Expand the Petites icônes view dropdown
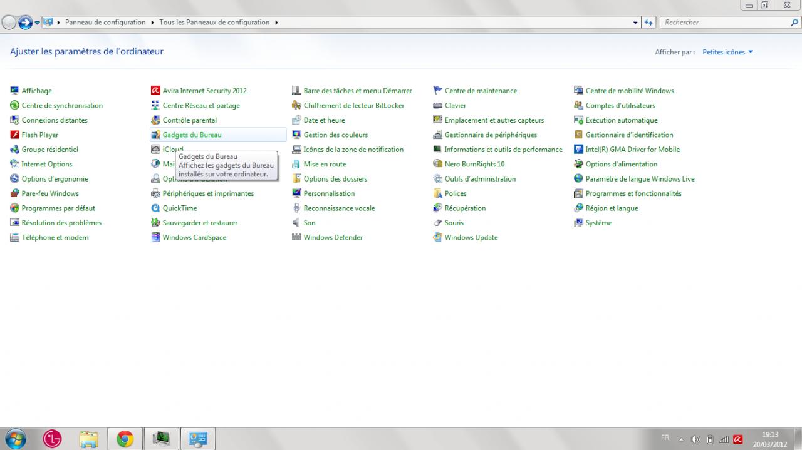Viewport: 802px width, 450px height. click(x=727, y=52)
